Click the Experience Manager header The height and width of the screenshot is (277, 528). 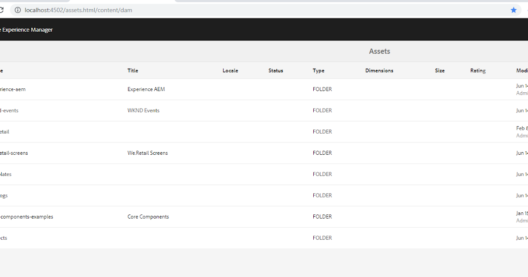[x=28, y=29]
